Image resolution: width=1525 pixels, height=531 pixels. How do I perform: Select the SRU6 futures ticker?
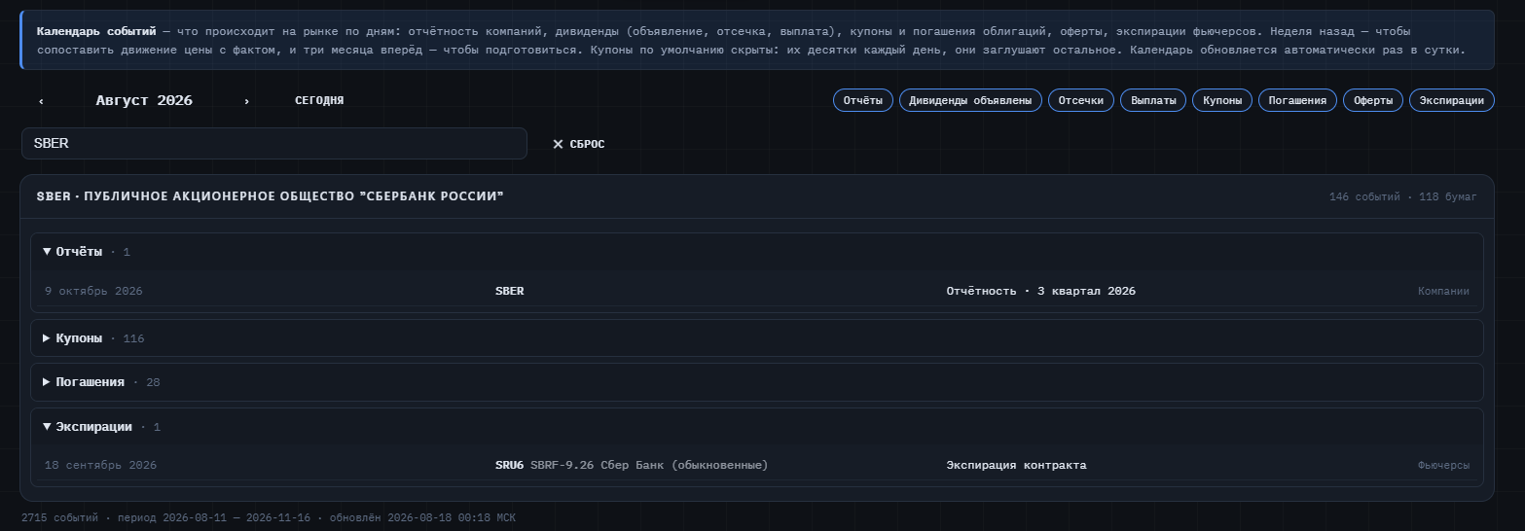[x=509, y=465]
